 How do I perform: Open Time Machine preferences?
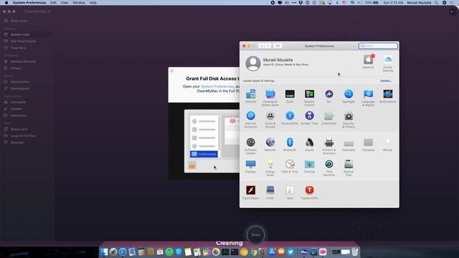click(329, 168)
